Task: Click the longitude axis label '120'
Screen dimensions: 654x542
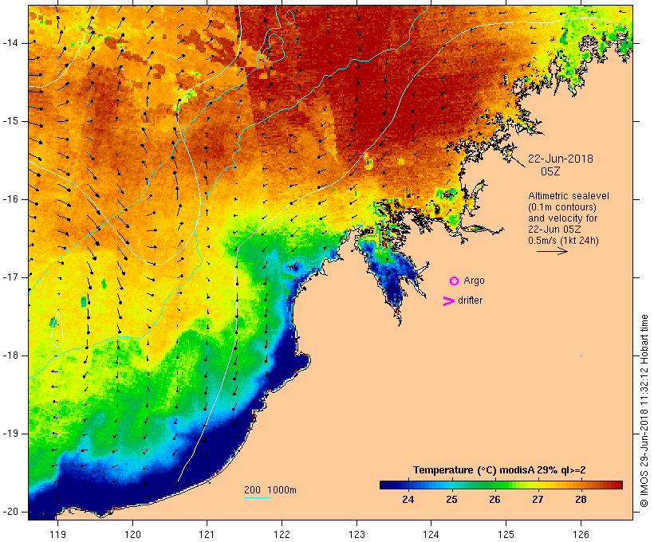Action: (132, 535)
